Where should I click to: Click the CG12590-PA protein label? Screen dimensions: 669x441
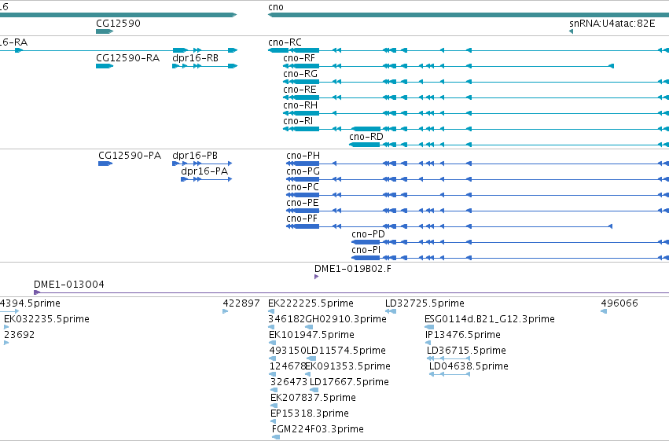[x=130, y=156]
